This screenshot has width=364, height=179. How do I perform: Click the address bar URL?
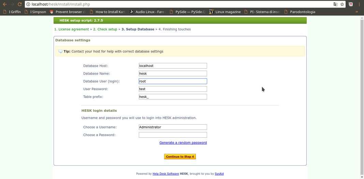coord(61,4)
